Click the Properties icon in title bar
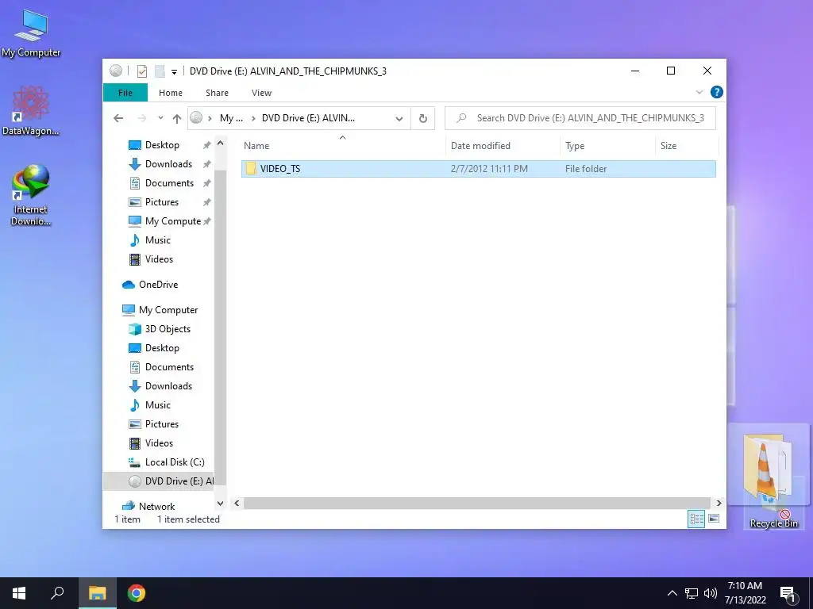The image size is (813, 609). 141,71
